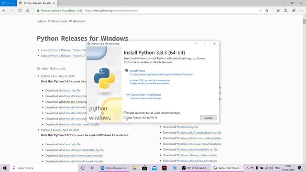Close the Python 3.8.3 Setup window

214,43
